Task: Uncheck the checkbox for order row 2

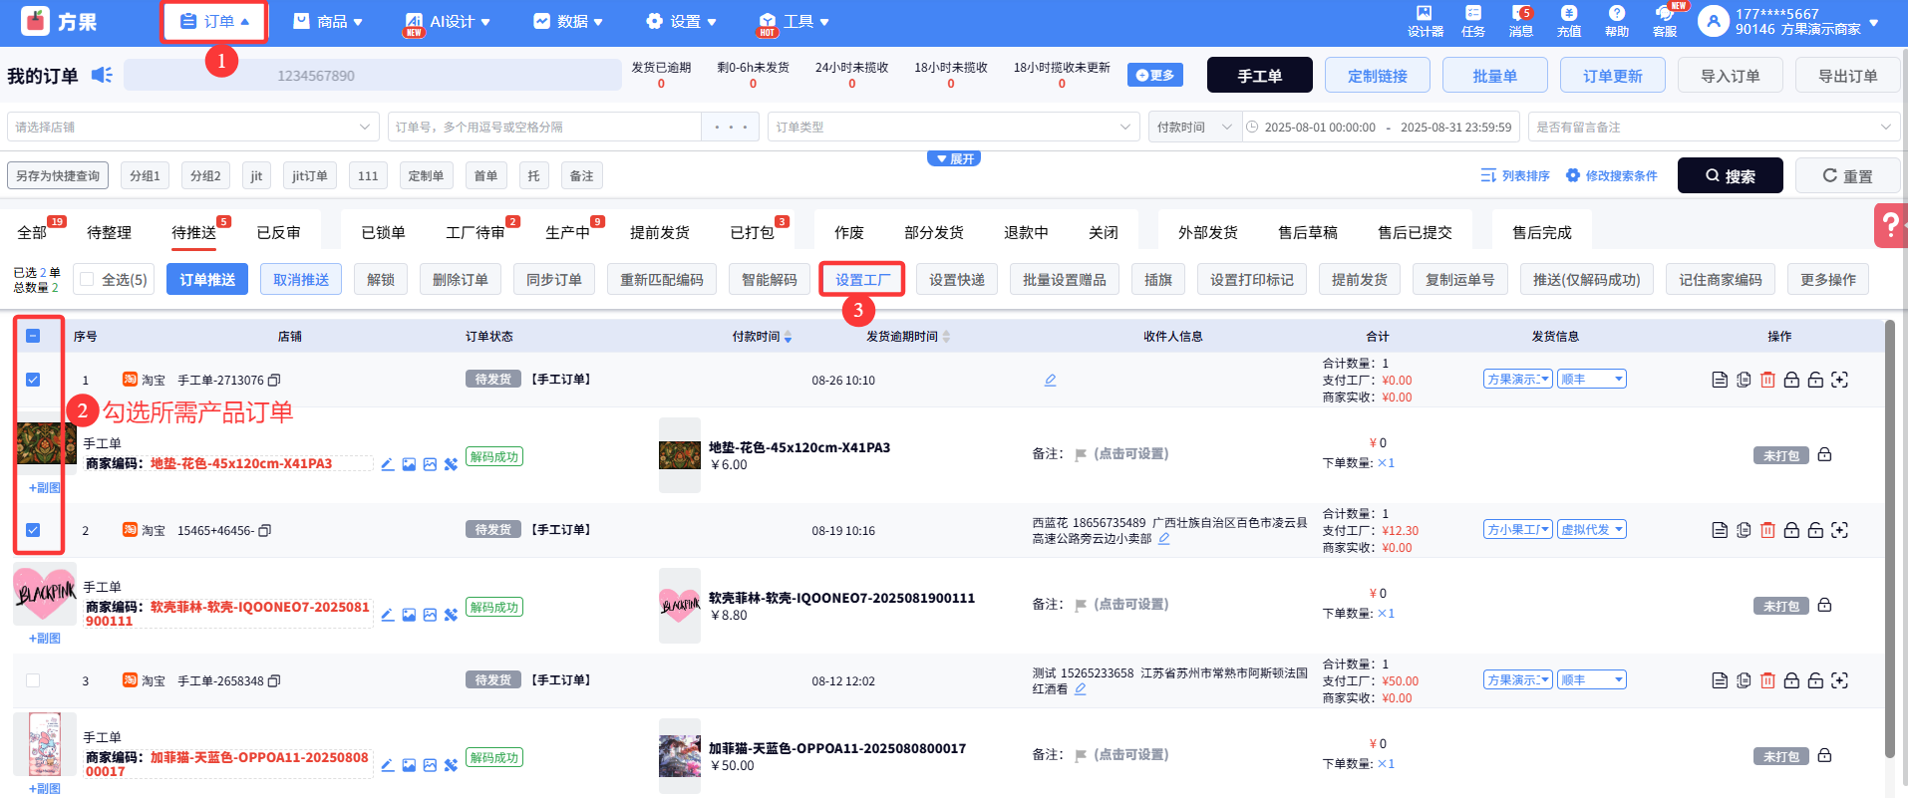Action: coord(33,530)
